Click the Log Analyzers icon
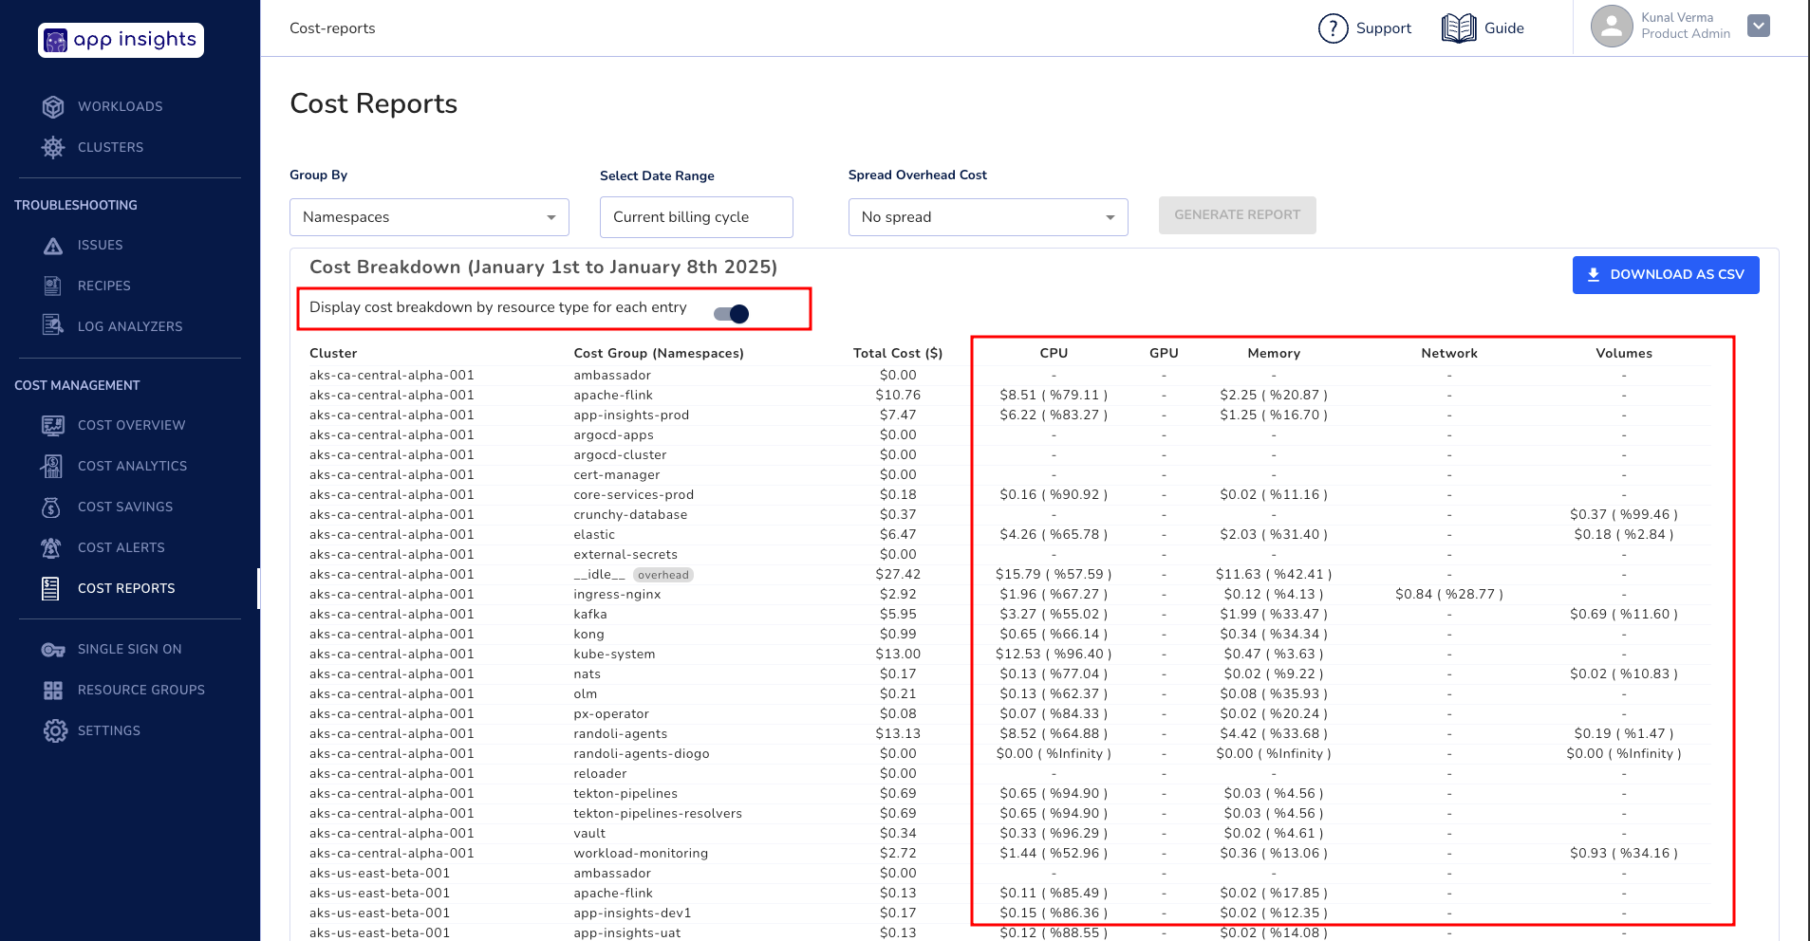This screenshot has width=1810, height=941. coord(53,326)
